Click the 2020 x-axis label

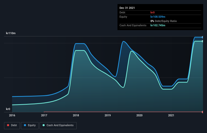tap(139, 115)
